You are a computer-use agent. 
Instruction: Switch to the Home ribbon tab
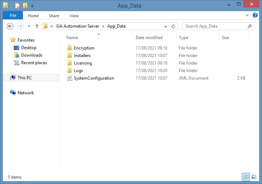(33, 16)
